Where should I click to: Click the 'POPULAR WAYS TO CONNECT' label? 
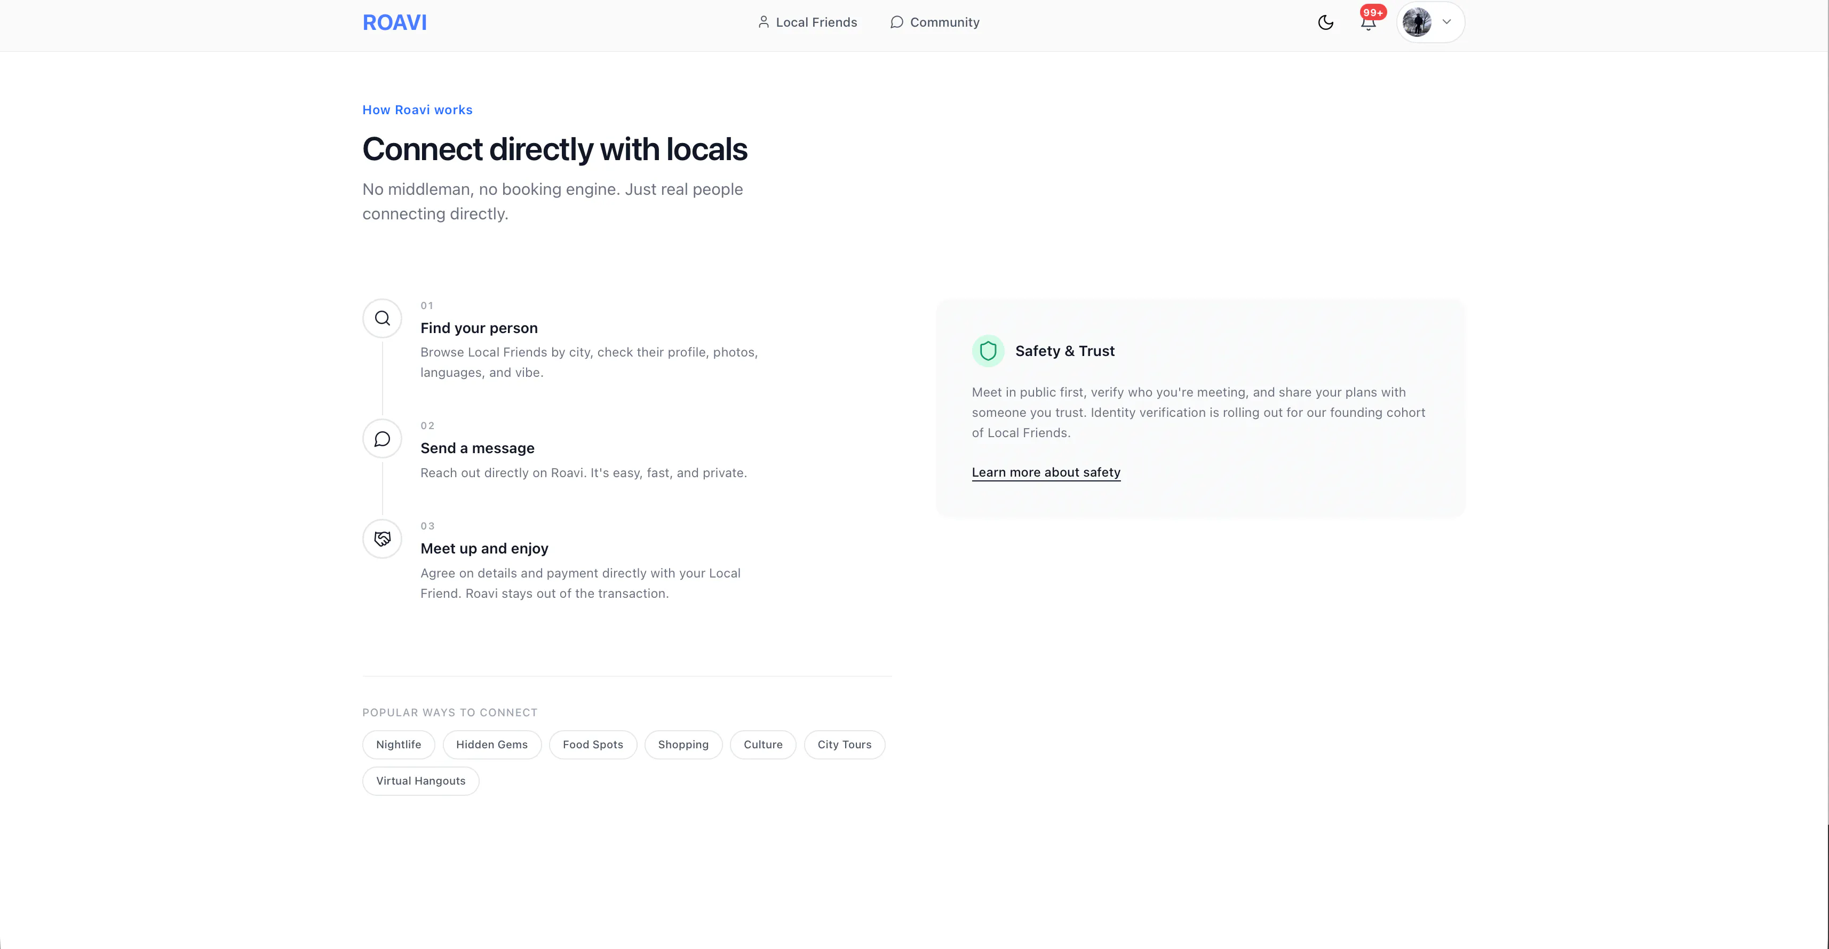450,713
